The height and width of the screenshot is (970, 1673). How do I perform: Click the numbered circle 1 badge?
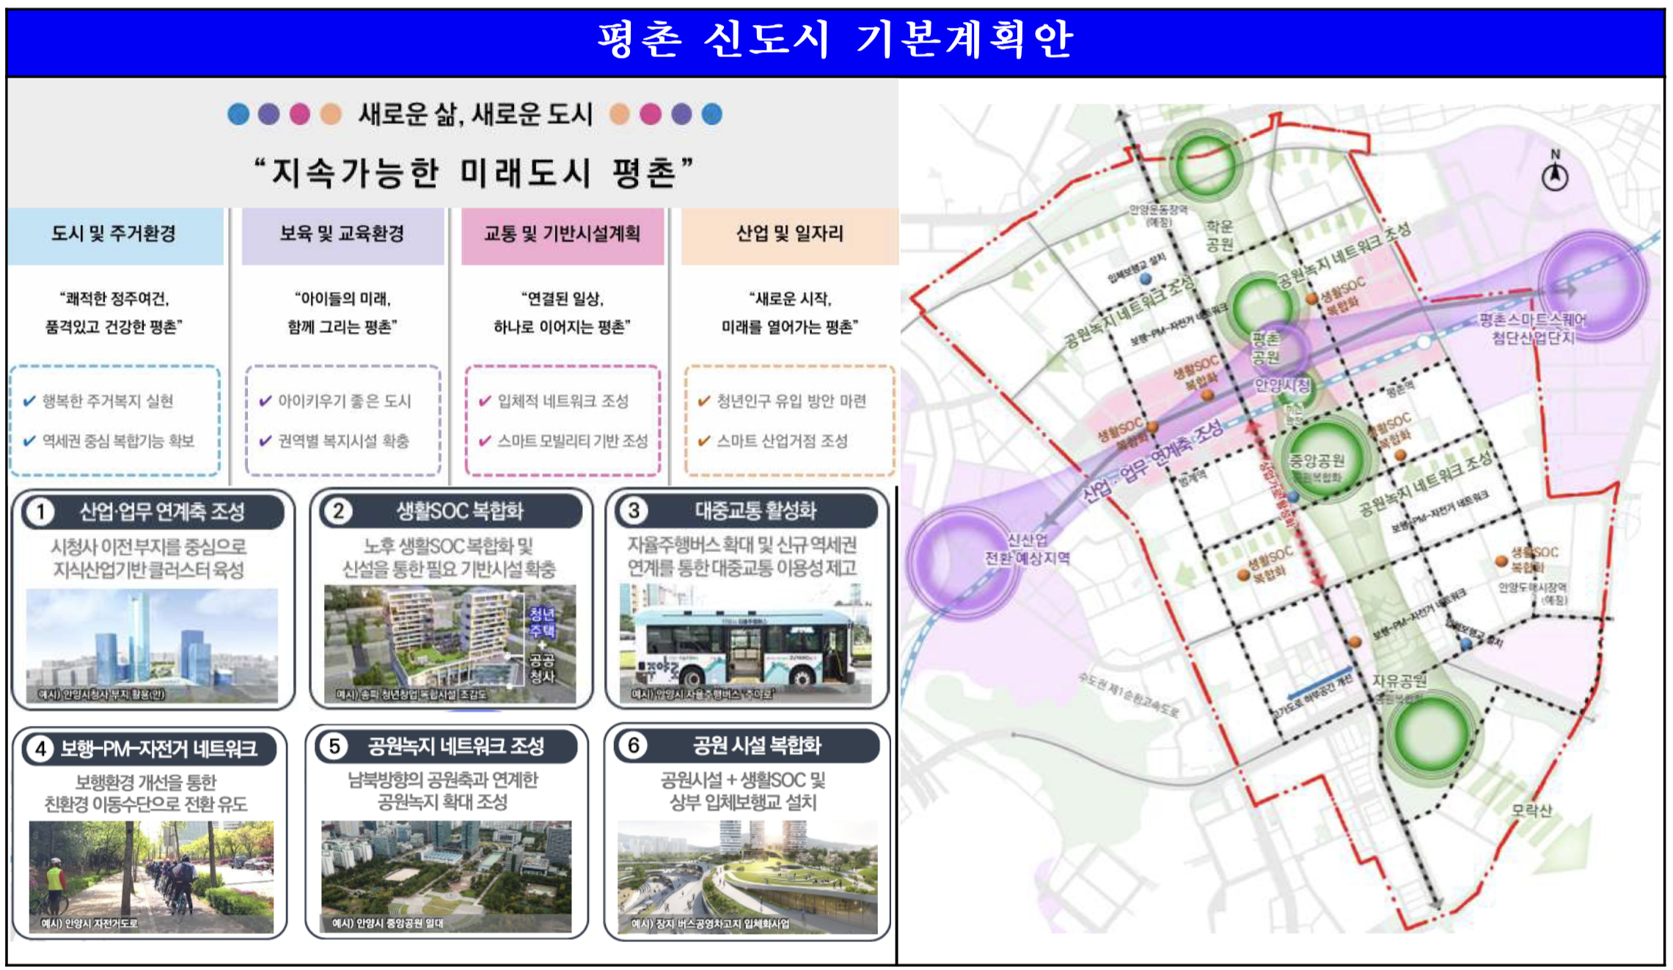click(41, 512)
